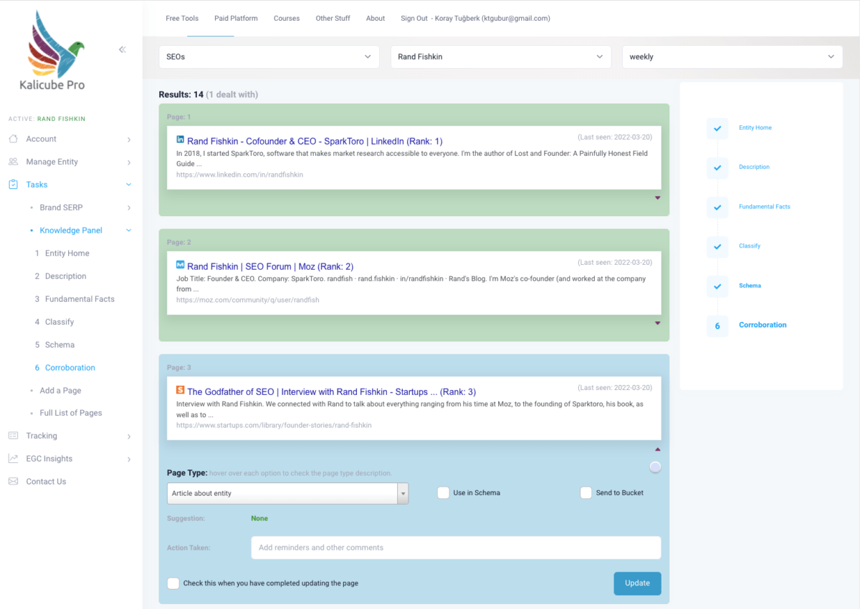This screenshot has height=609, width=860.
Task: Expand the Manage Entity chevron
Action: [129, 162]
